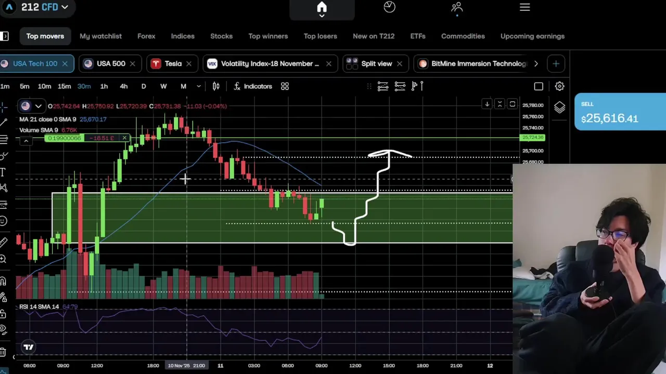Collapse the indicator legend with up chevron
Screen dimensions: 666x374
click(25, 141)
